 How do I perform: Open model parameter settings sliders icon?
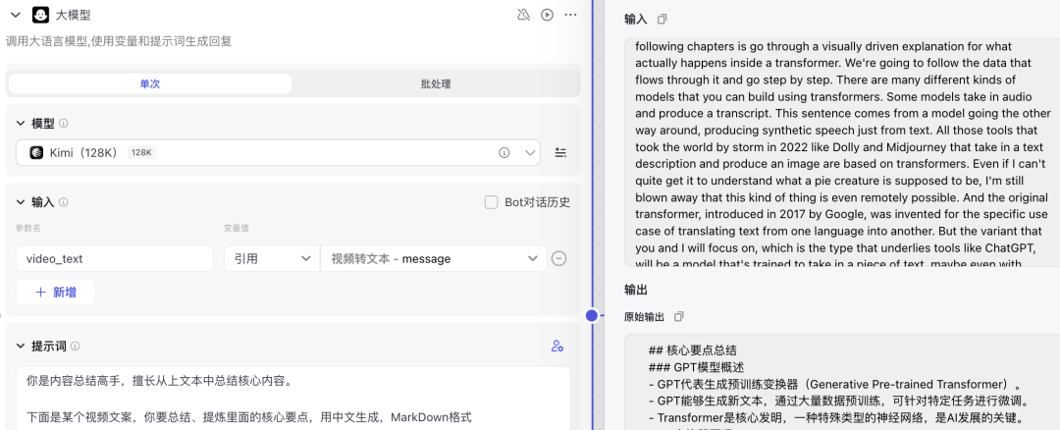560,153
